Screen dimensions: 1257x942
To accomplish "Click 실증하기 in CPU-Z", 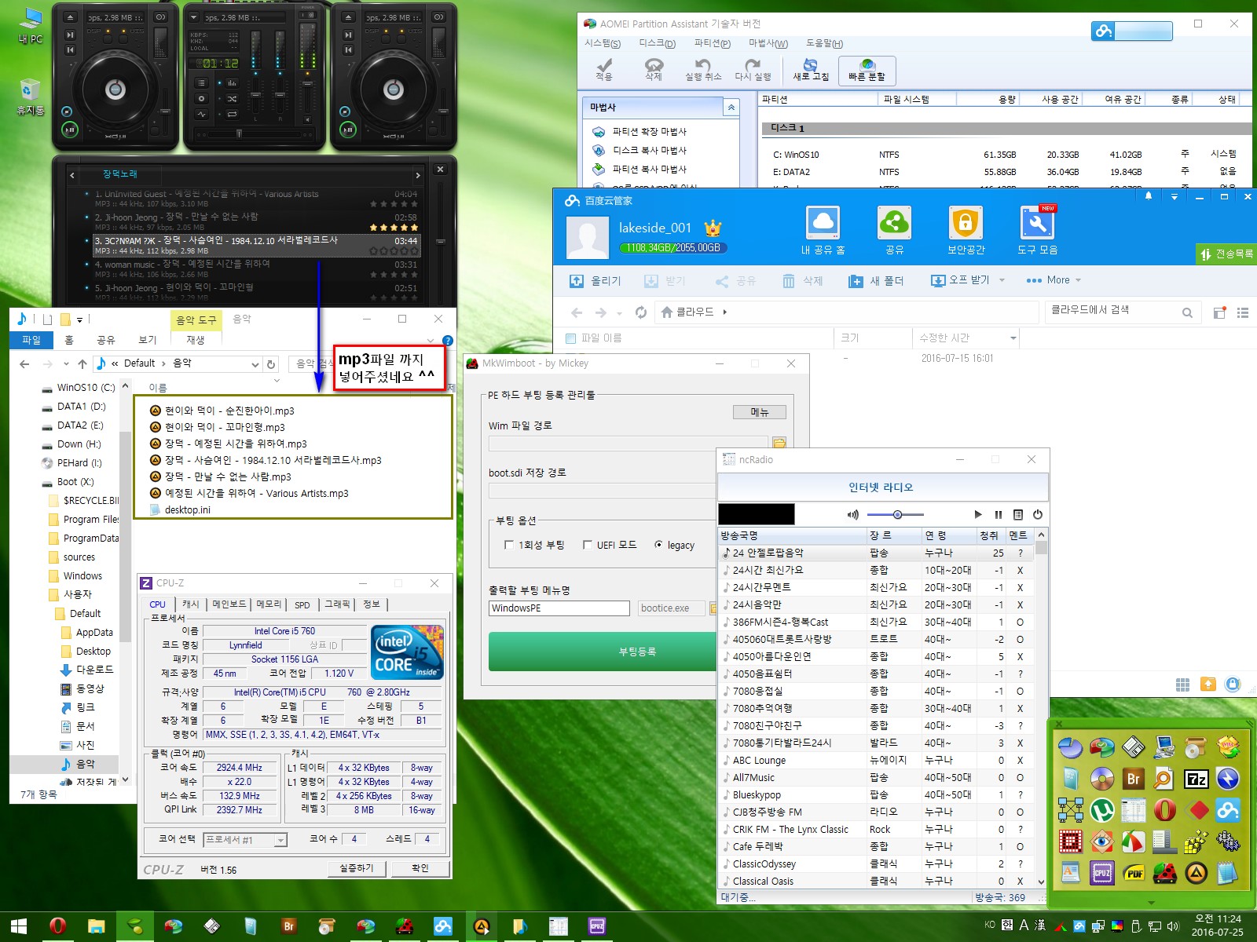I will pos(357,868).
